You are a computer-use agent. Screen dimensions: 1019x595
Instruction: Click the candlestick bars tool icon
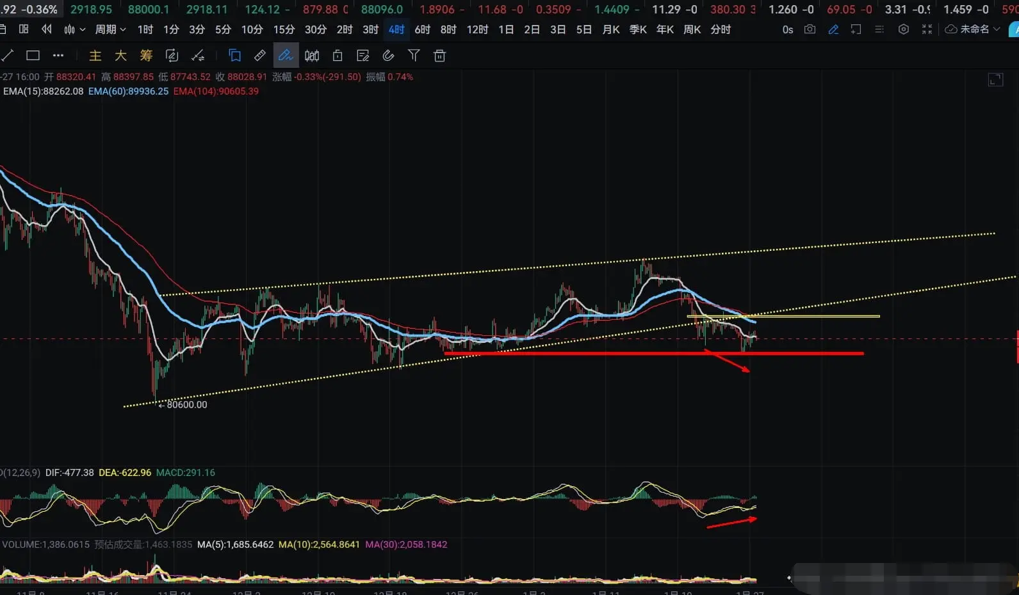coord(312,56)
